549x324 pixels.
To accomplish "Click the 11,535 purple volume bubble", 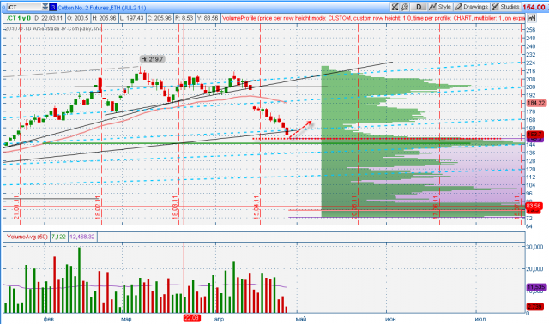I will (x=535, y=287).
